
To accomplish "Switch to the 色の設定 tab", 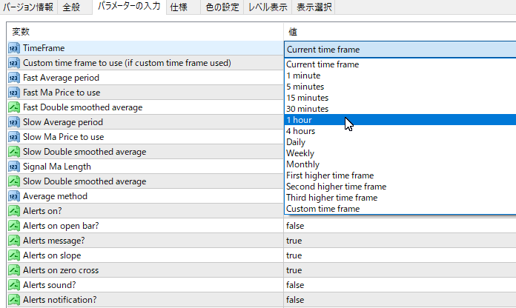I will point(222,7).
